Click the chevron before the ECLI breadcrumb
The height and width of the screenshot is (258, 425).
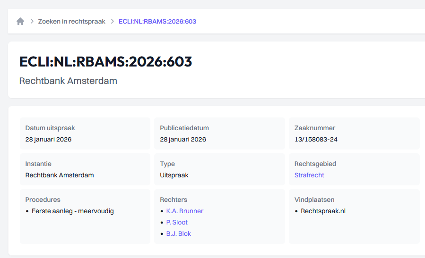(x=113, y=21)
